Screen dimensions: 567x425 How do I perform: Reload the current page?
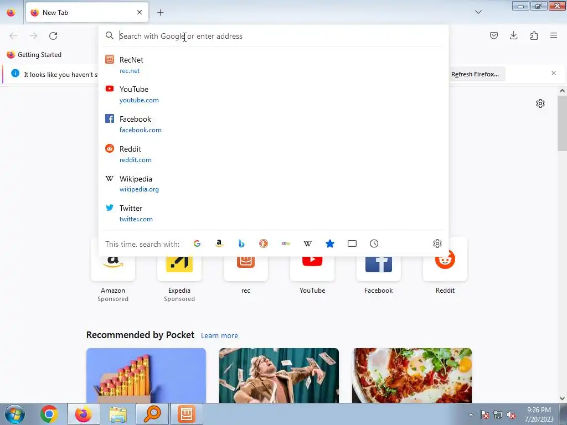[x=53, y=36]
